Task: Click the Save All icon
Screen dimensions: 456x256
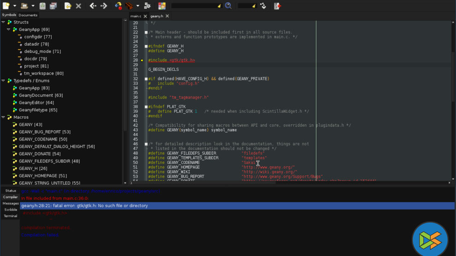Action: point(53,6)
